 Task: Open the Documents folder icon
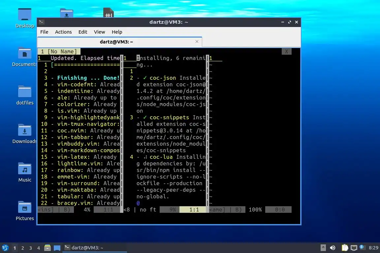(x=24, y=57)
